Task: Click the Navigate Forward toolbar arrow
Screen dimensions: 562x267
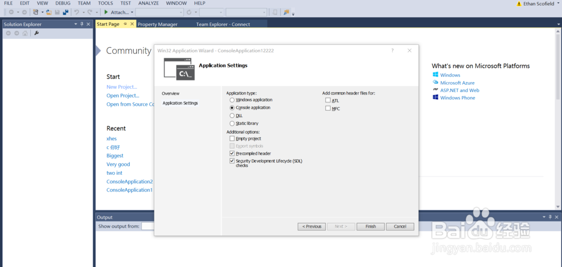Action: (24, 12)
